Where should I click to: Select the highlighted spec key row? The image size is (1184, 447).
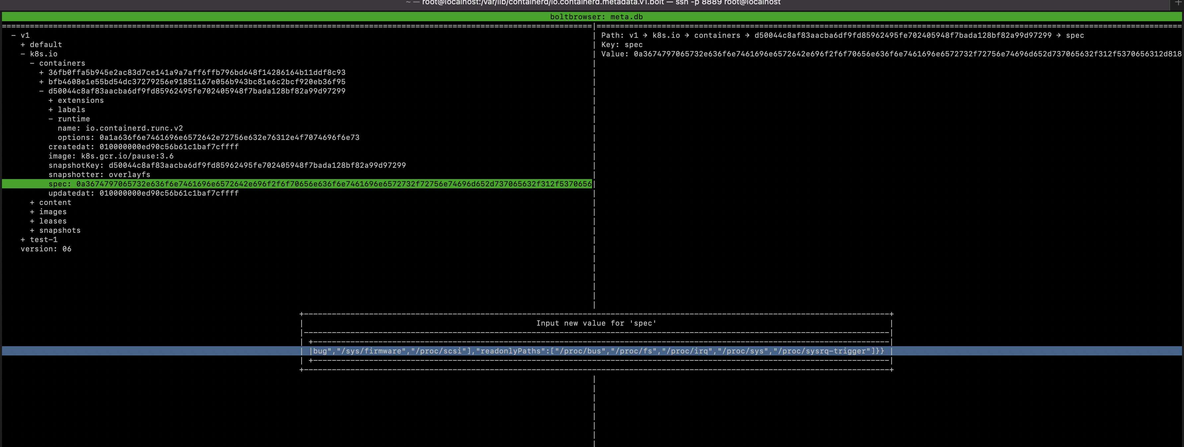click(x=297, y=184)
